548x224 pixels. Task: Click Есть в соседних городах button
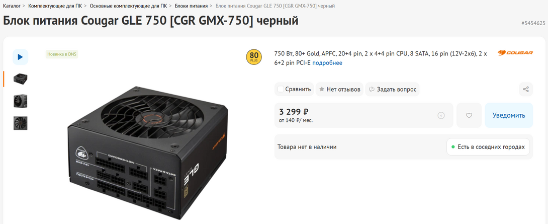pyautogui.click(x=488, y=147)
